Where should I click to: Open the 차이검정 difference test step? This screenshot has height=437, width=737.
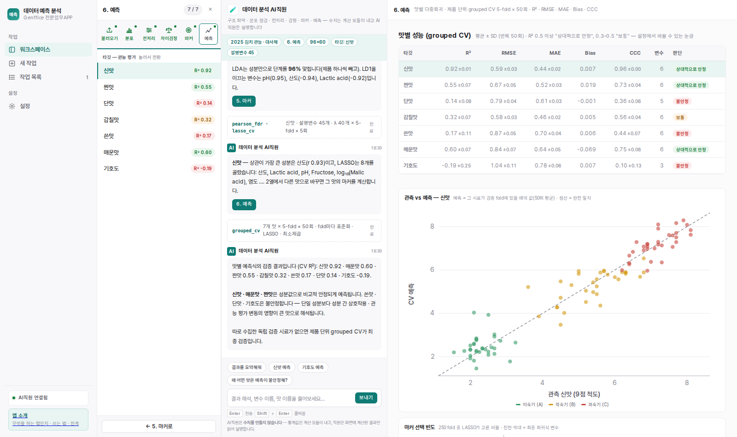point(169,34)
